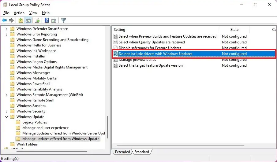
Task: Expand the Windows Remote Management (WinRM) node
Action: [x=6, y=95]
